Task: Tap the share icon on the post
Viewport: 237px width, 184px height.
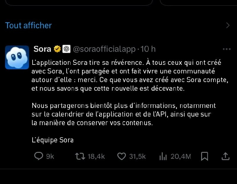Action: (225, 156)
